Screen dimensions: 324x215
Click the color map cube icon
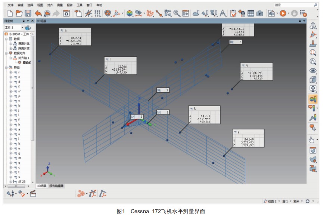129,13
